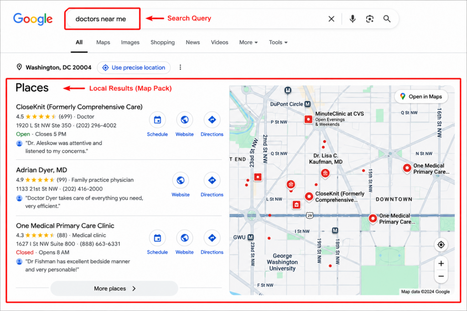Open the three-dot location options menu

[180, 67]
